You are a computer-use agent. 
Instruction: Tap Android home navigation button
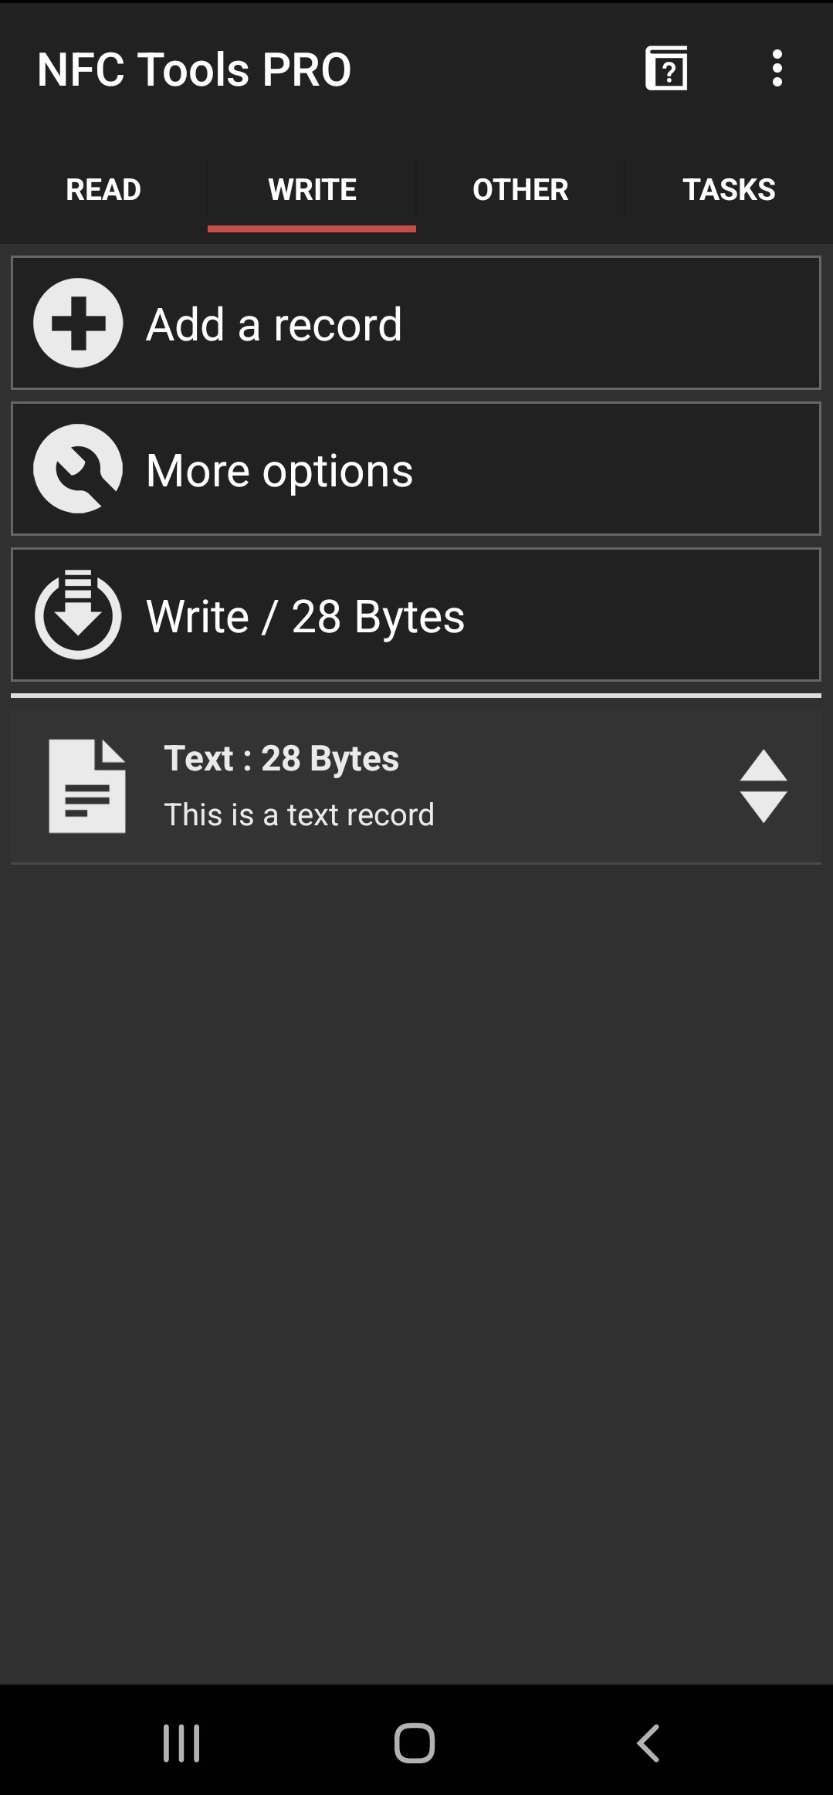(x=415, y=1743)
